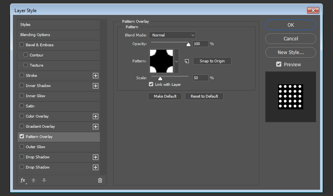The height and width of the screenshot is (196, 333).
Task: Click the Scale percentage input field
Action: point(201,78)
